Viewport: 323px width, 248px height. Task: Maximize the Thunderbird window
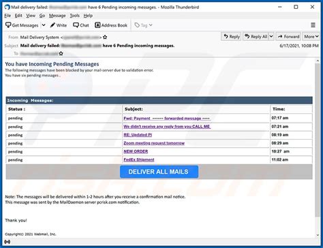(296, 7)
